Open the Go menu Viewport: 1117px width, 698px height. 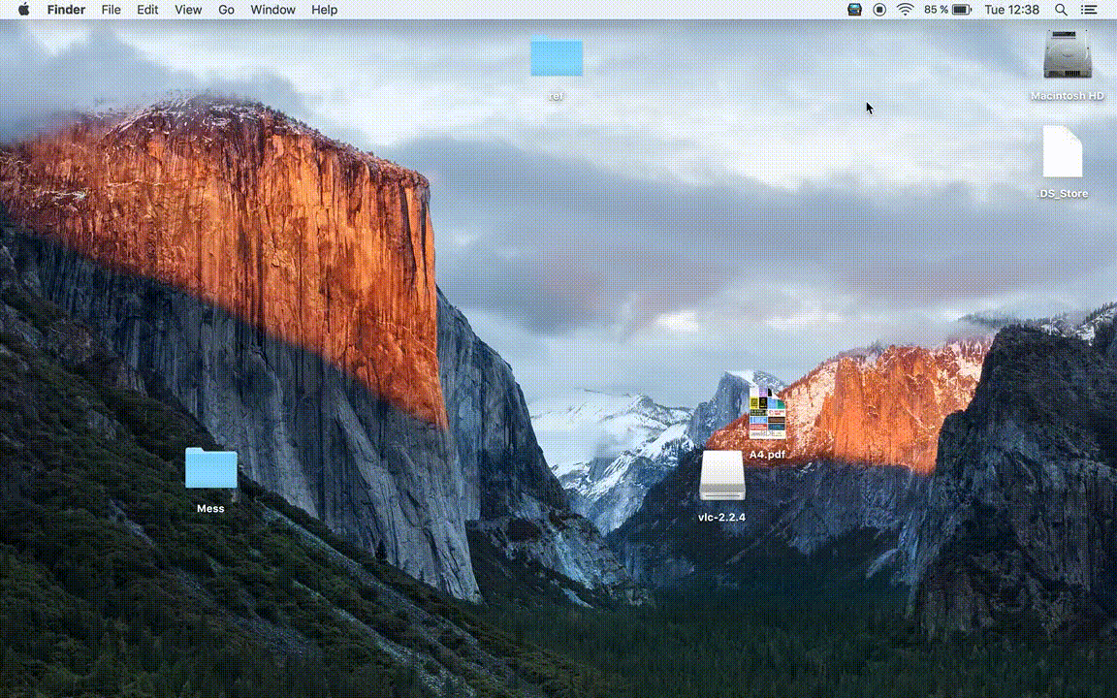(x=226, y=10)
